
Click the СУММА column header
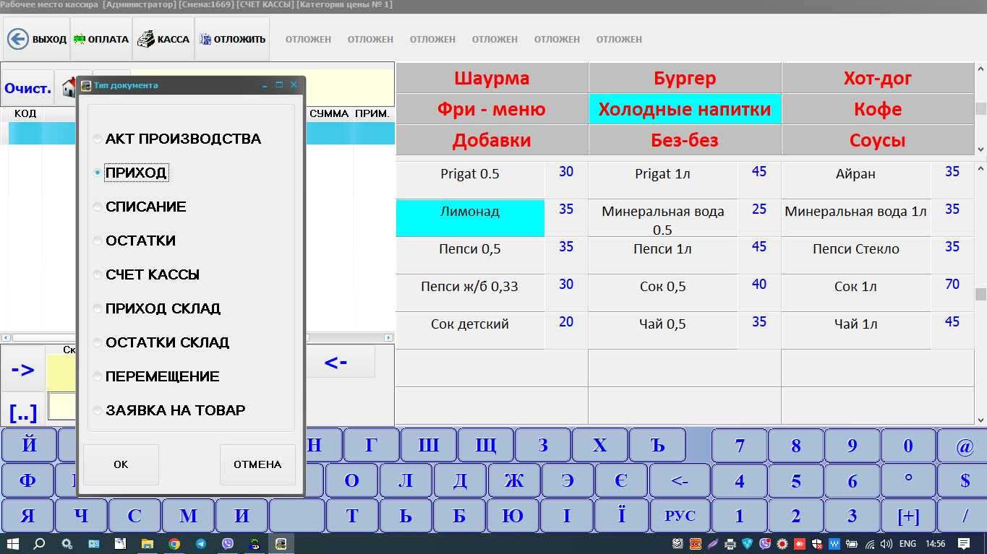click(x=329, y=113)
